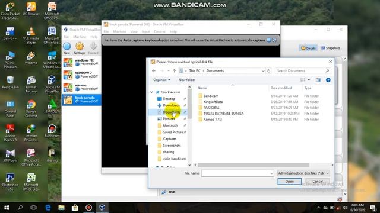The image size is (380, 213).
Task: Open Winamp desktop shortcut
Action: pyautogui.click(x=31, y=58)
